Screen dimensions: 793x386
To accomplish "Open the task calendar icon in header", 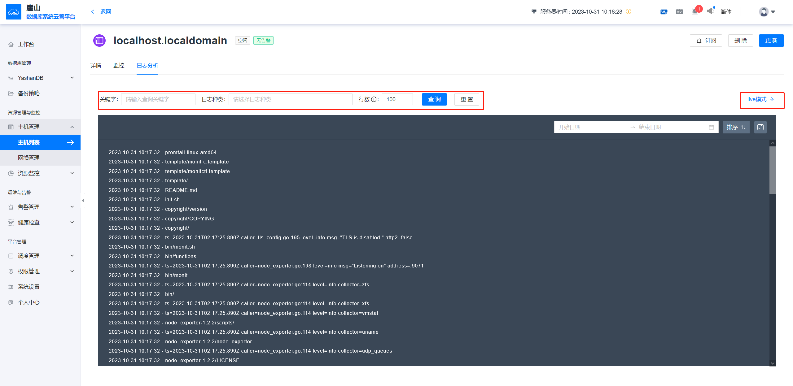I will tap(679, 12).
